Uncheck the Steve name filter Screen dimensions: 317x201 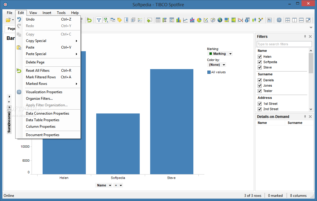[260, 68]
